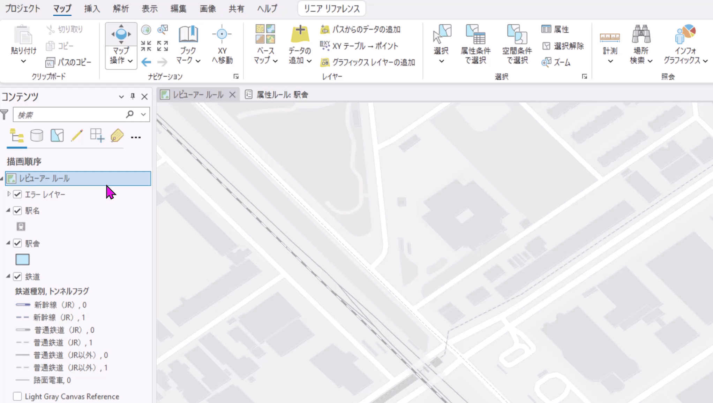The image size is (713, 403).
Task: Open the インフォグラフィックス icon
Action: click(x=685, y=34)
